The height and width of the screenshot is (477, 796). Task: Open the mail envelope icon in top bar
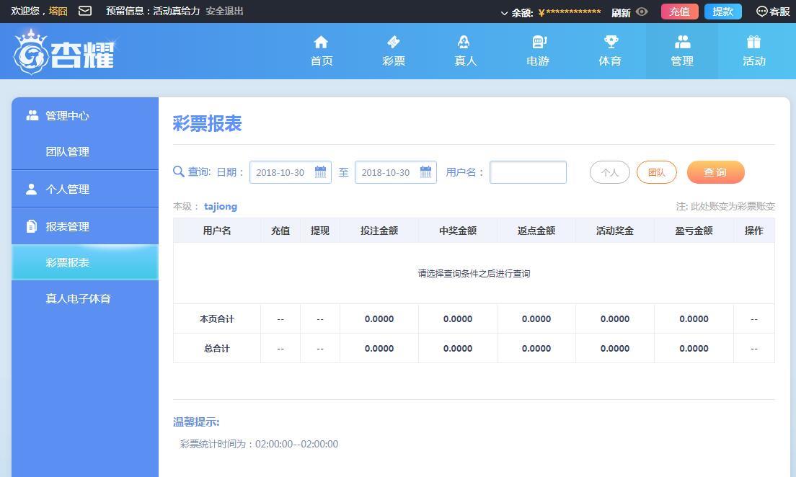click(x=85, y=11)
